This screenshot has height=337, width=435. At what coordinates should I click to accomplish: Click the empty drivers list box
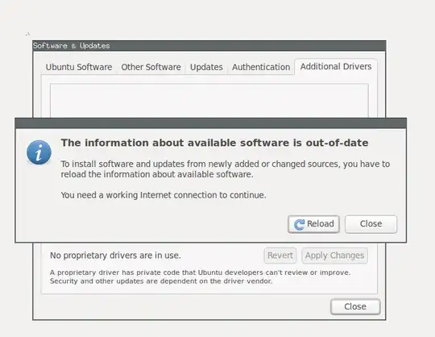[x=209, y=101]
